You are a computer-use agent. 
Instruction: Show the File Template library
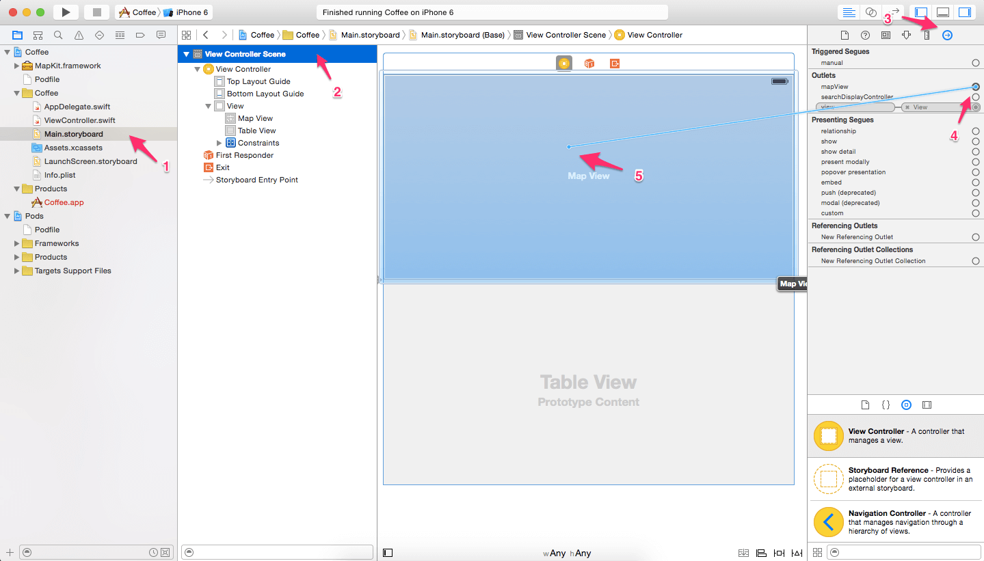[865, 405]
